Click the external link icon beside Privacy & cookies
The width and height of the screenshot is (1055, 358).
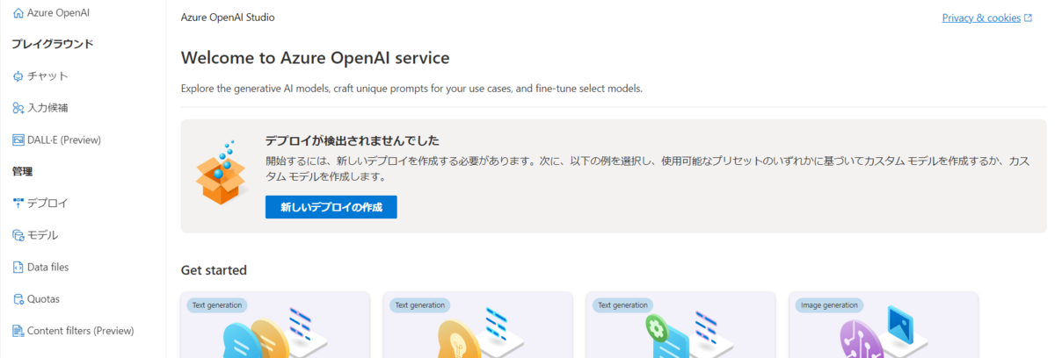pyautogui.click(x=1029, y=18)
